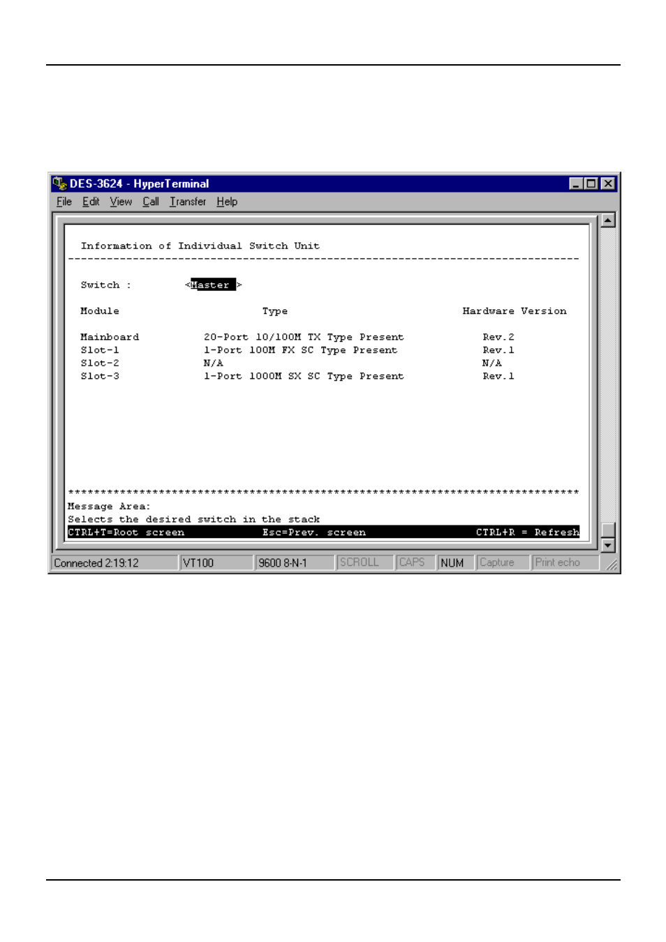The image size is (666, 942).
Task: Open the Call menu
Action: point(151,202)
